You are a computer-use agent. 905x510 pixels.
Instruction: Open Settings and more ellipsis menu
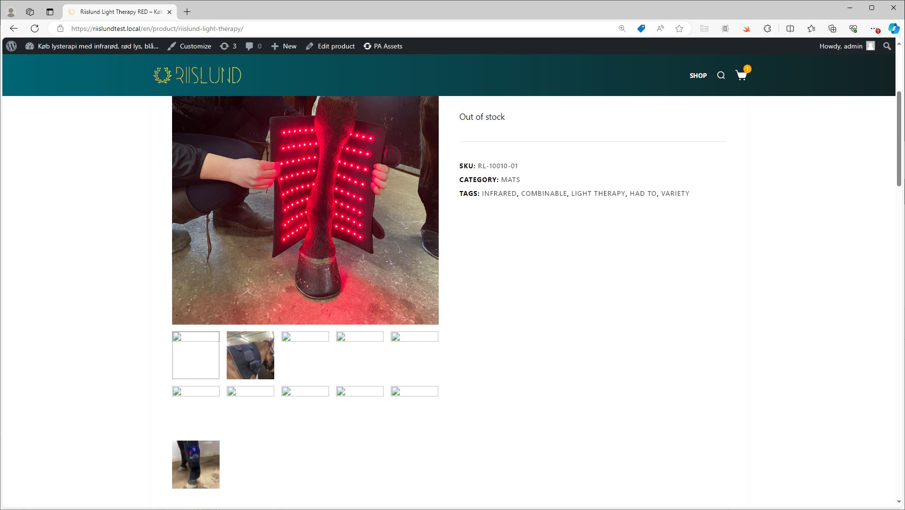coord(875,29)
